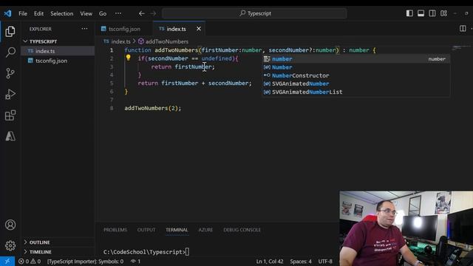The width and height of the screenshot is (473, 266).
Task: Select the SVGAnimatedNumber suggestion
Action: (355, 83)
